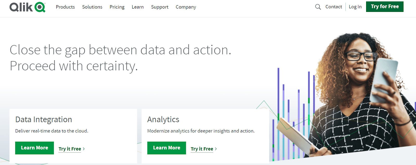The width and height of the screenshot is (416, 165).
Task: Click the Try for Free button
Action: pos(385,7)
